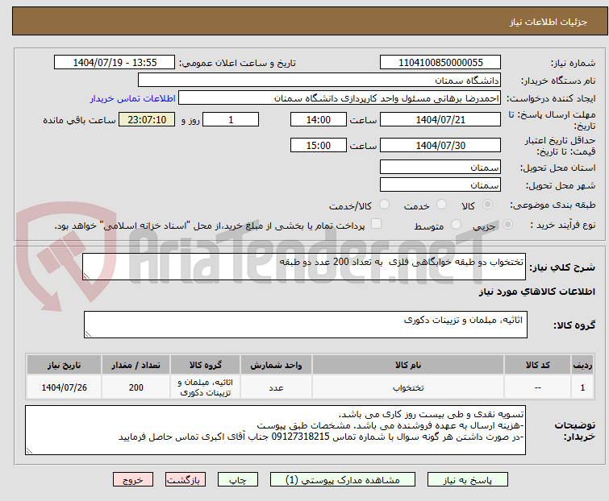Select the متوسط purchase type radio
The image size is (609, 501).
click(x=456, y=225)
